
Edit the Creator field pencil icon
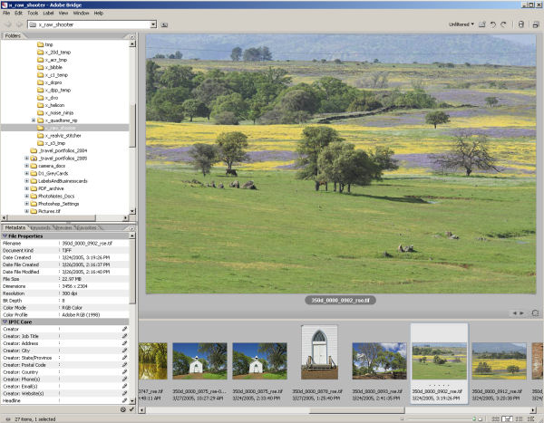tap(124, 329)
